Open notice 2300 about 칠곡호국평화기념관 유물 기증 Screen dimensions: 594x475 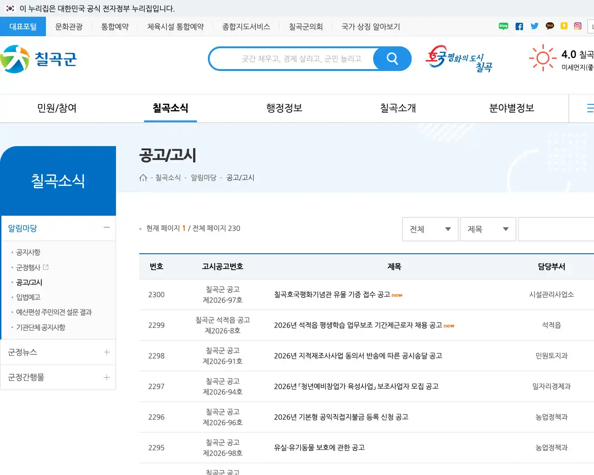click(332, 294)
